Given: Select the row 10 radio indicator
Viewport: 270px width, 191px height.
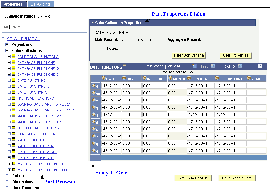Looking at the screenshot, I should [94, 93].
